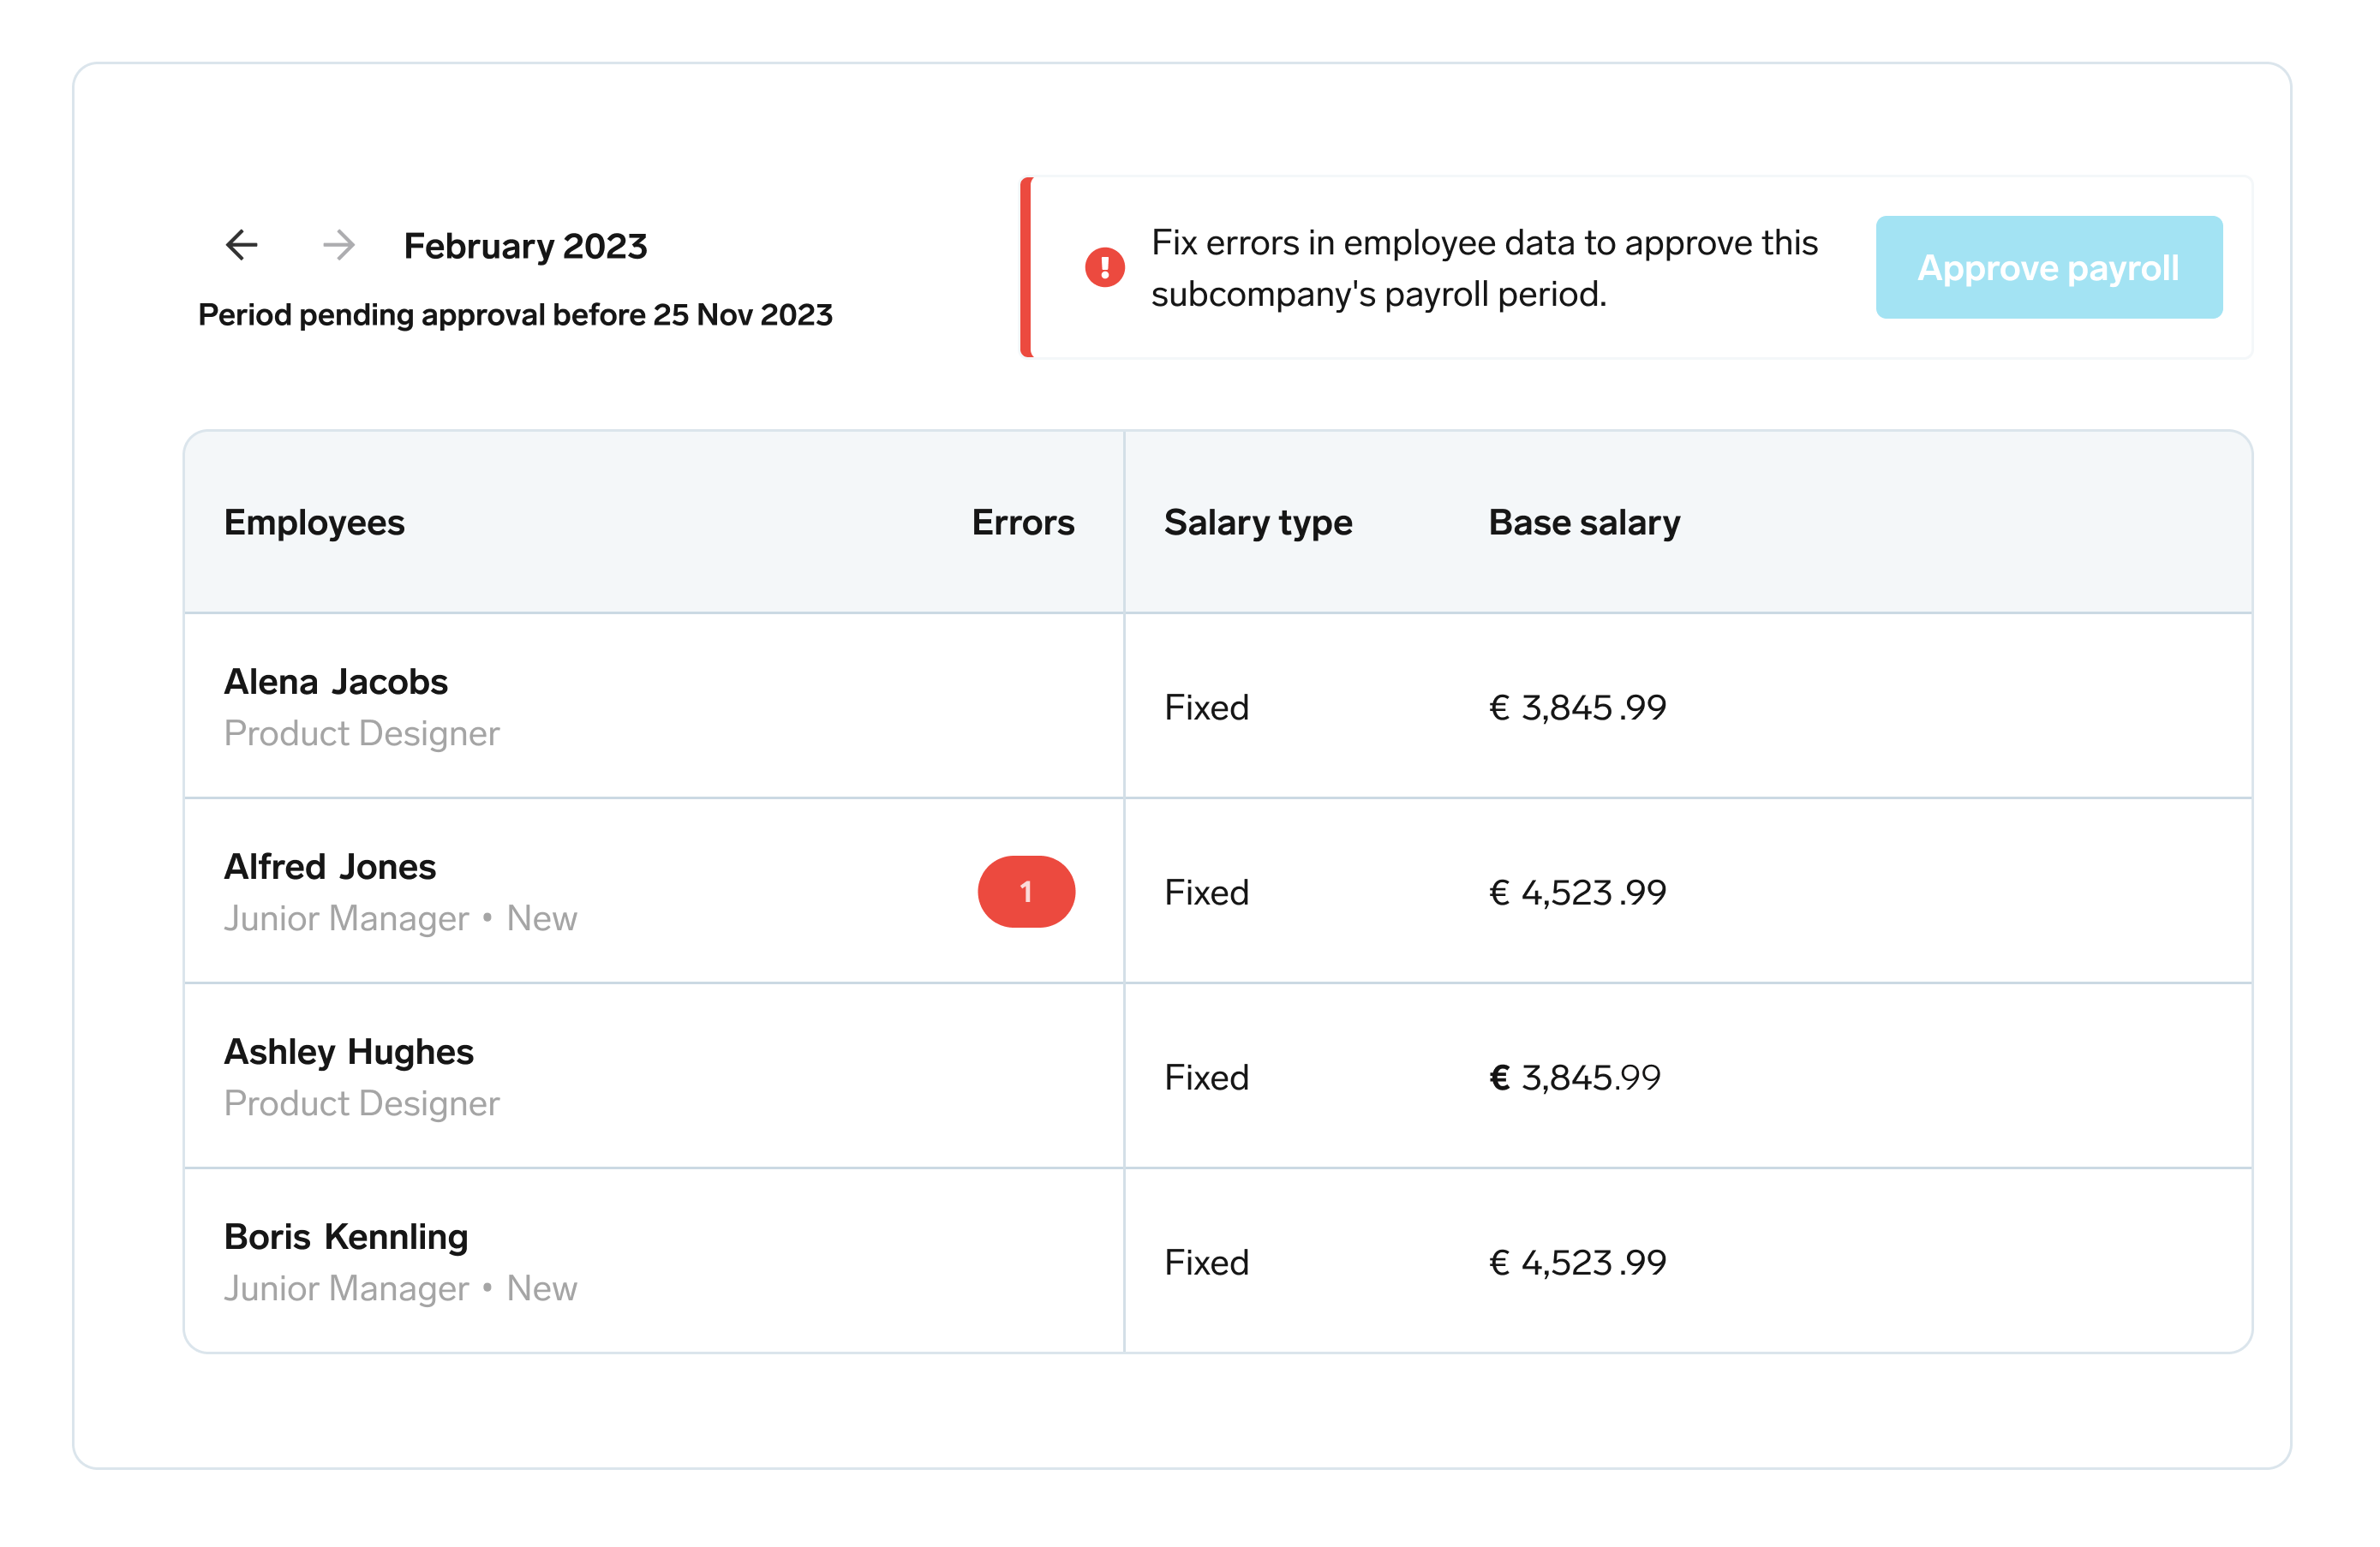
Task: Open Ashley Hughes employee row
Action: point(1218,1076)
